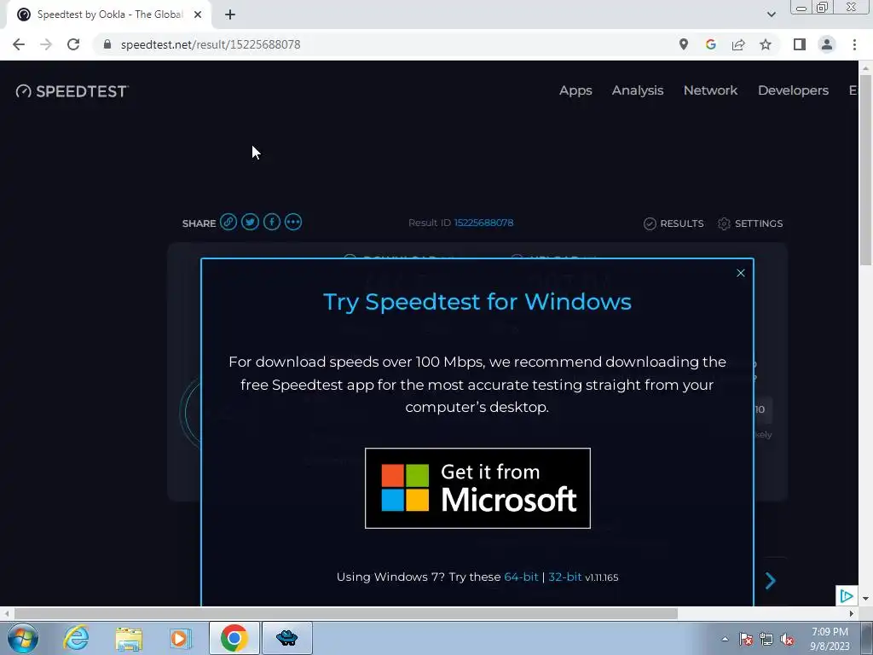Screen dimensions: 873x655
Task: Bookmark this page with the star
Action: [766, 44]
